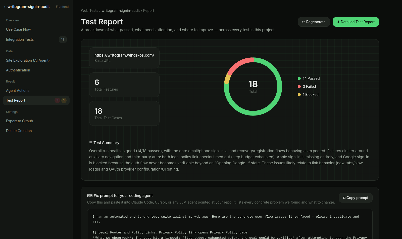Screen dimensions: 402x239
Task: Click the 14 Passed legend entry
Action: [309, 78]
